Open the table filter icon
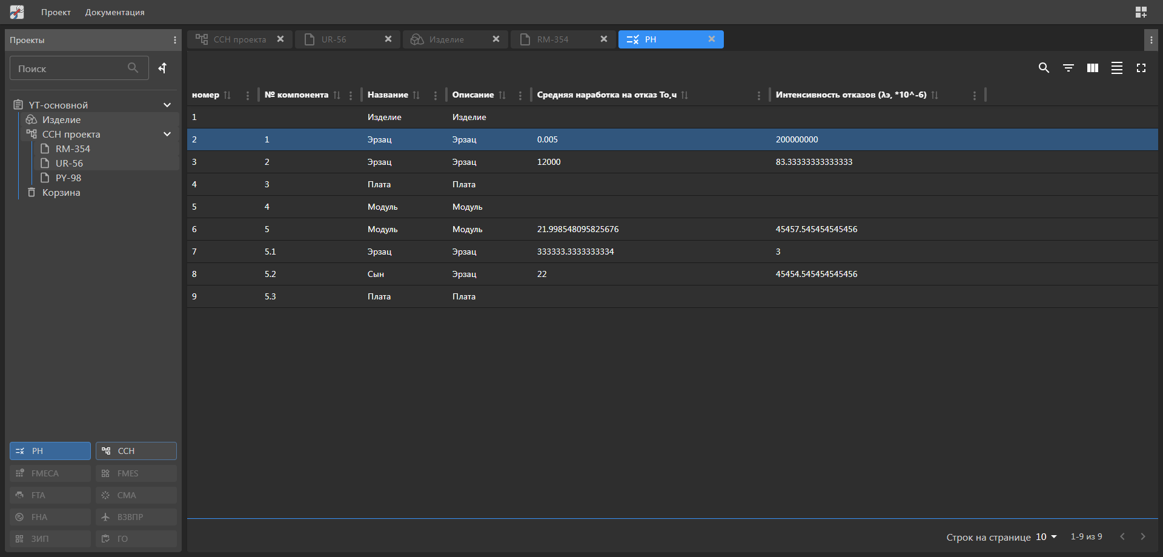 (x=1068, y=68)
